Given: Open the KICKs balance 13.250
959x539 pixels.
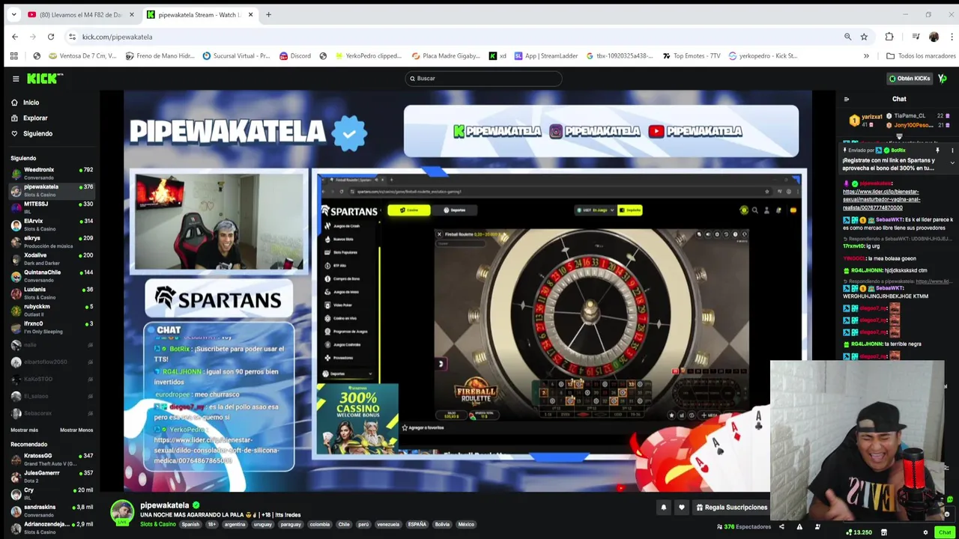Looking at the screenshot, I should pos(859,532).
